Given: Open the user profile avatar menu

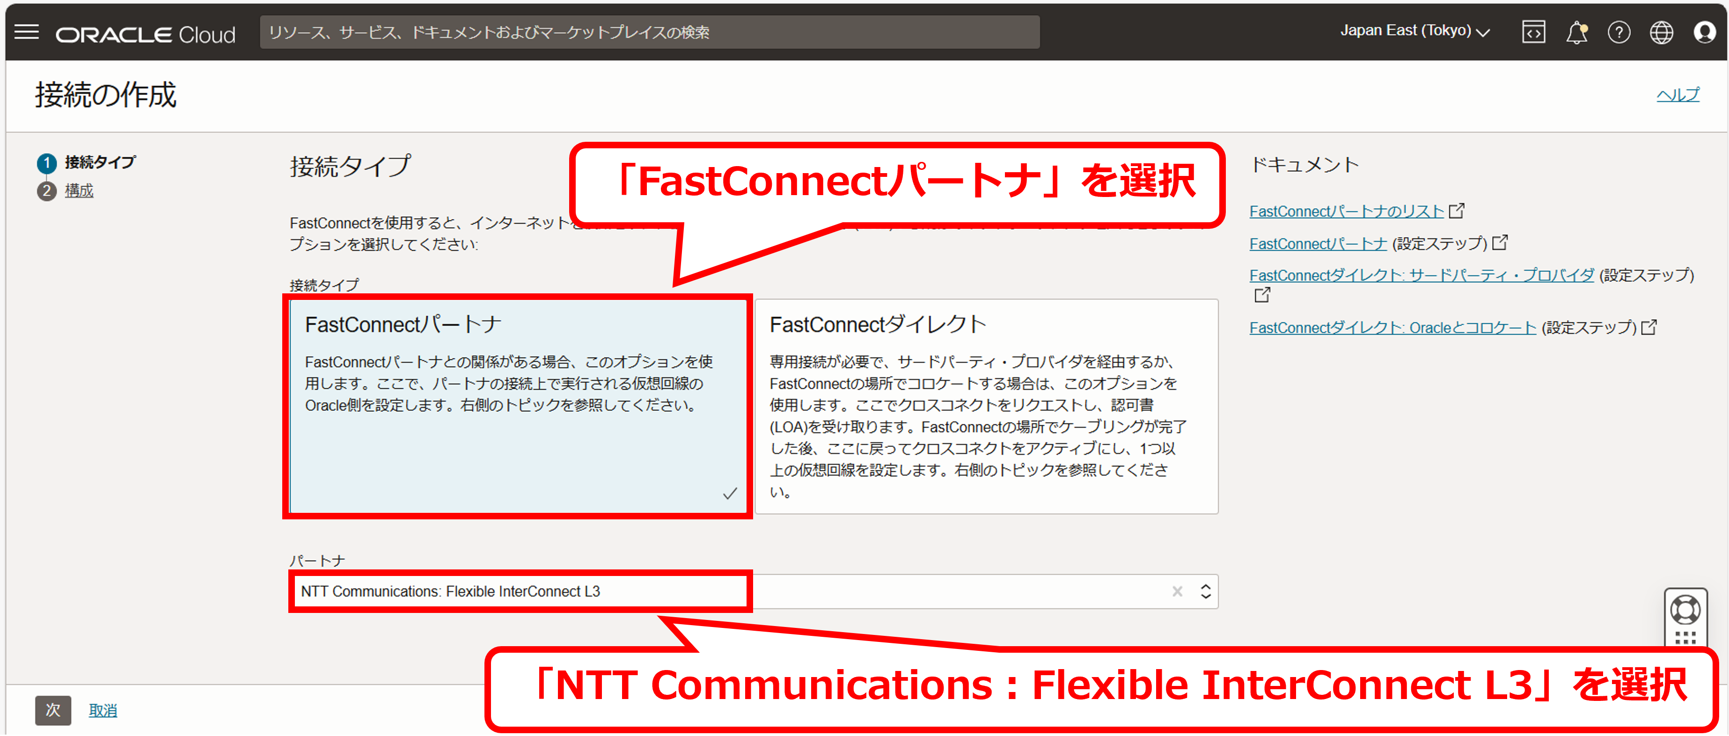Looking at the screenshot, I should [x=1704, y=32].
